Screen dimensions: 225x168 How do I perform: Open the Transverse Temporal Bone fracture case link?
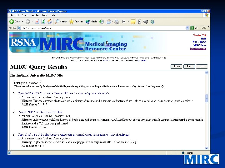click(63, 93)
